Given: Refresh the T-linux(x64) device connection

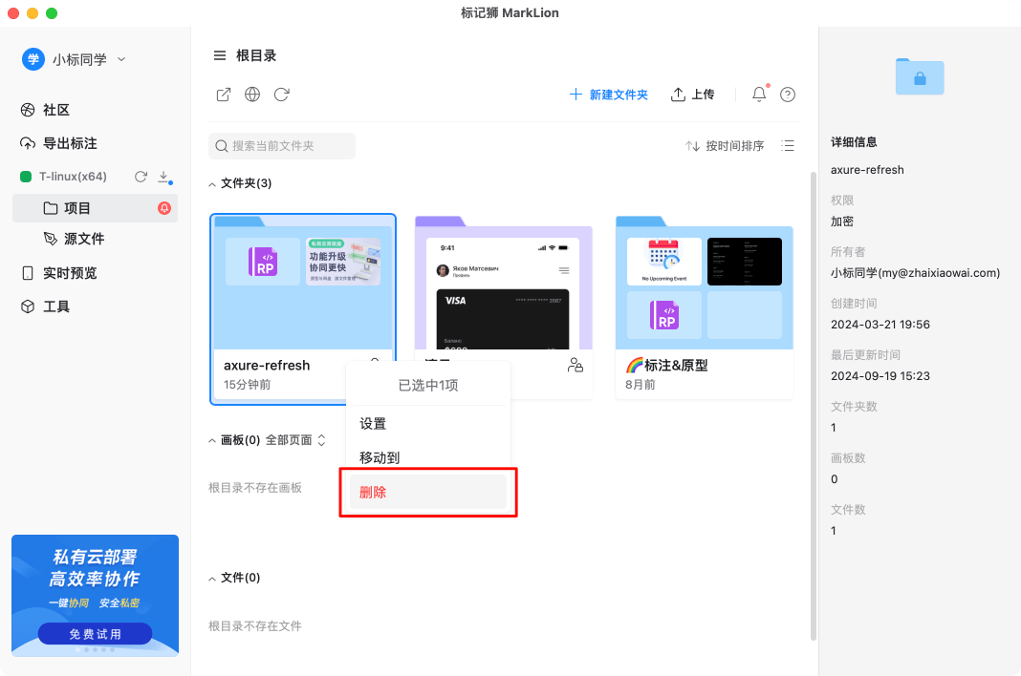Looking at the screenshot, I should [x=140, y=177].
